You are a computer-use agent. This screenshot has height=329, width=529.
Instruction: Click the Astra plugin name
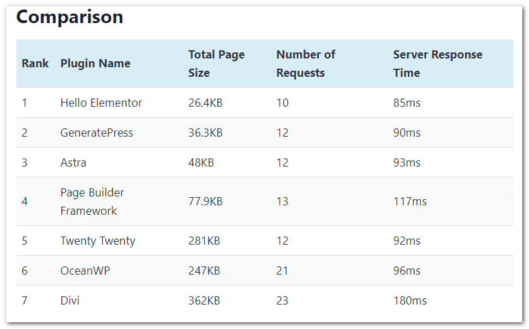(74, 162)
